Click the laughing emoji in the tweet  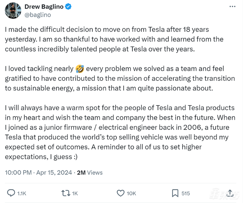click(x=79, y=69)
